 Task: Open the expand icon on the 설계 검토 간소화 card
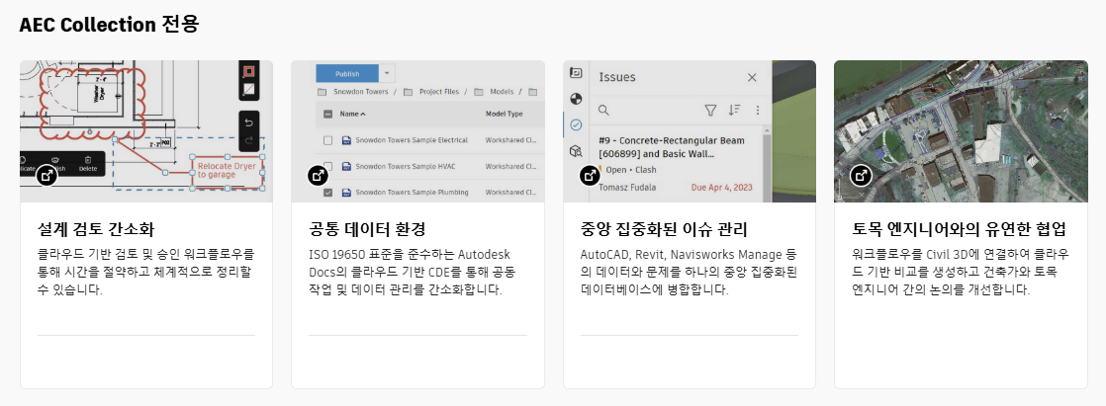coord(47,176)
